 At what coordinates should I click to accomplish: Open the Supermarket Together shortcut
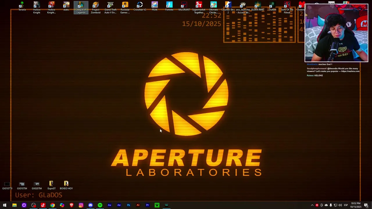[x=199, y=8]
